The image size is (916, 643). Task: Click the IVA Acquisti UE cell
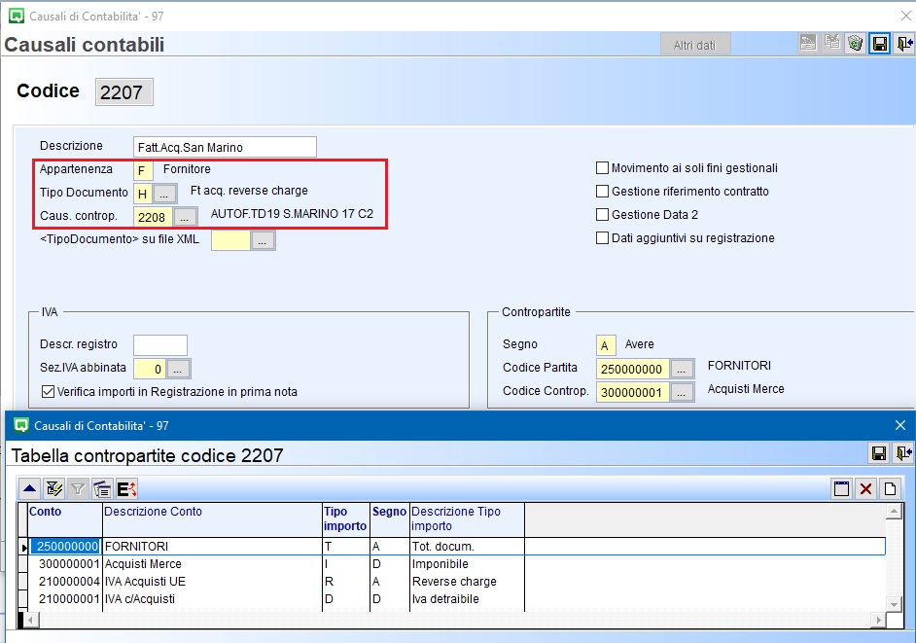point(213,582)
